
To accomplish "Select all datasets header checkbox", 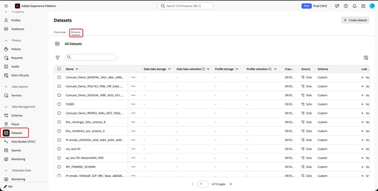I will 59,69.
